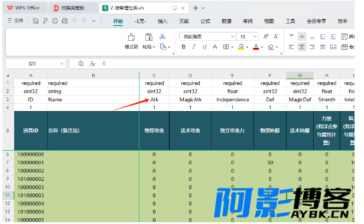Click into the formula bar input
This screenshot has height=224, width=364.
coord(227,64)
